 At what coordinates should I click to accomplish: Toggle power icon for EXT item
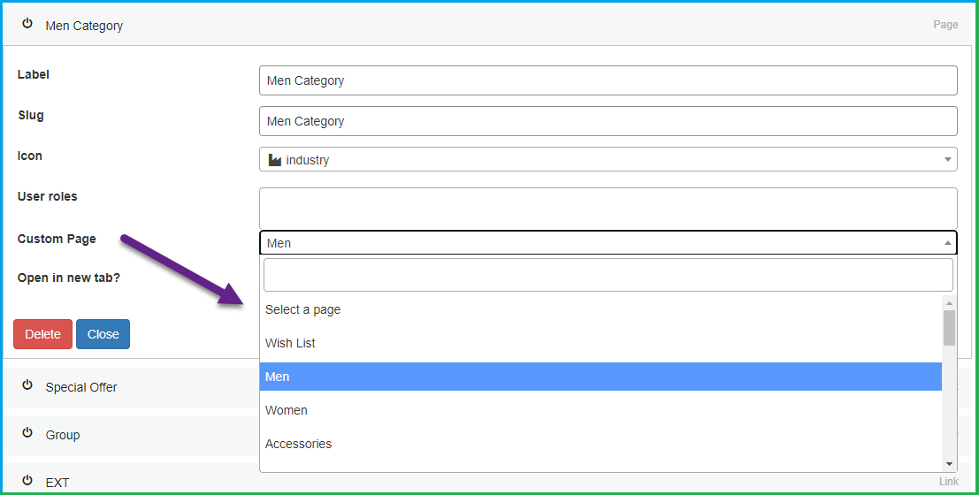coord(27,481)
